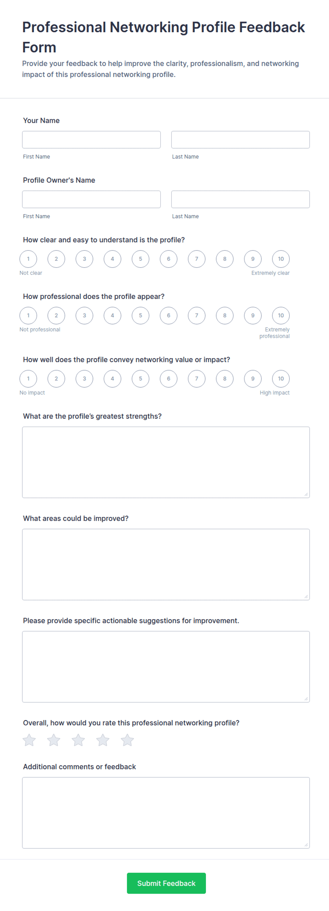The height and width of the screenshot is (911, 329).
Task: Focus Your Name first name field
Action: (x=91, y=140)
